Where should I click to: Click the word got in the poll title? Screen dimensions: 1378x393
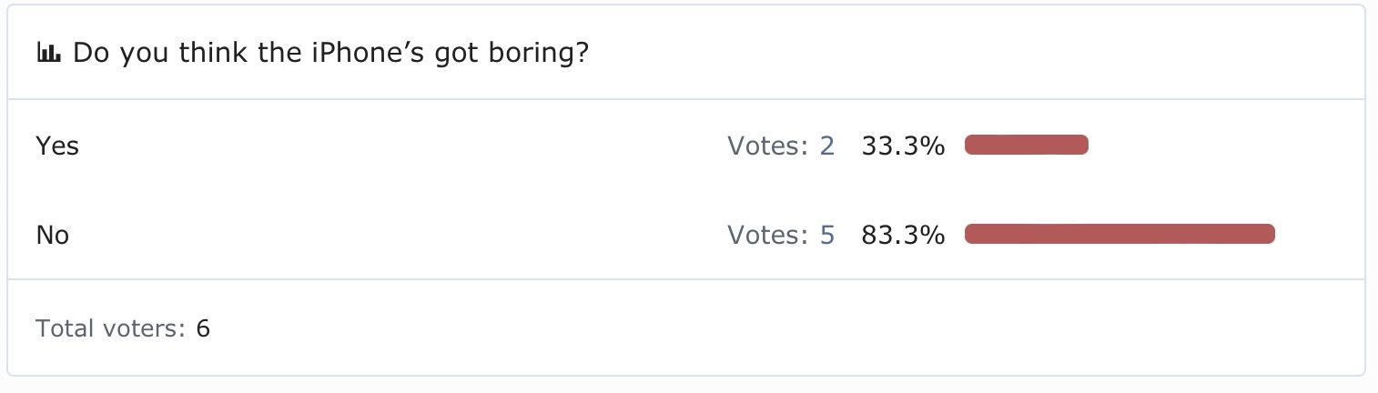(441, 54)
